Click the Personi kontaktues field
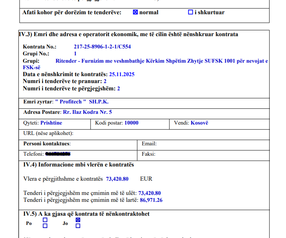 point(100,144)
